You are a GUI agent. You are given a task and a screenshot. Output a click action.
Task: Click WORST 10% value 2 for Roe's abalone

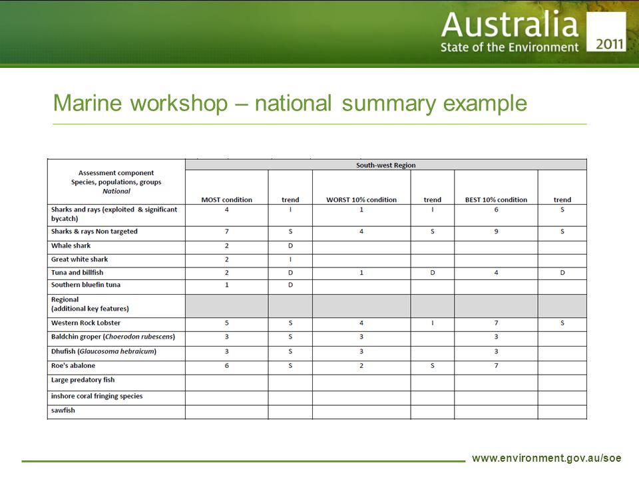click(x=361, y=366)
